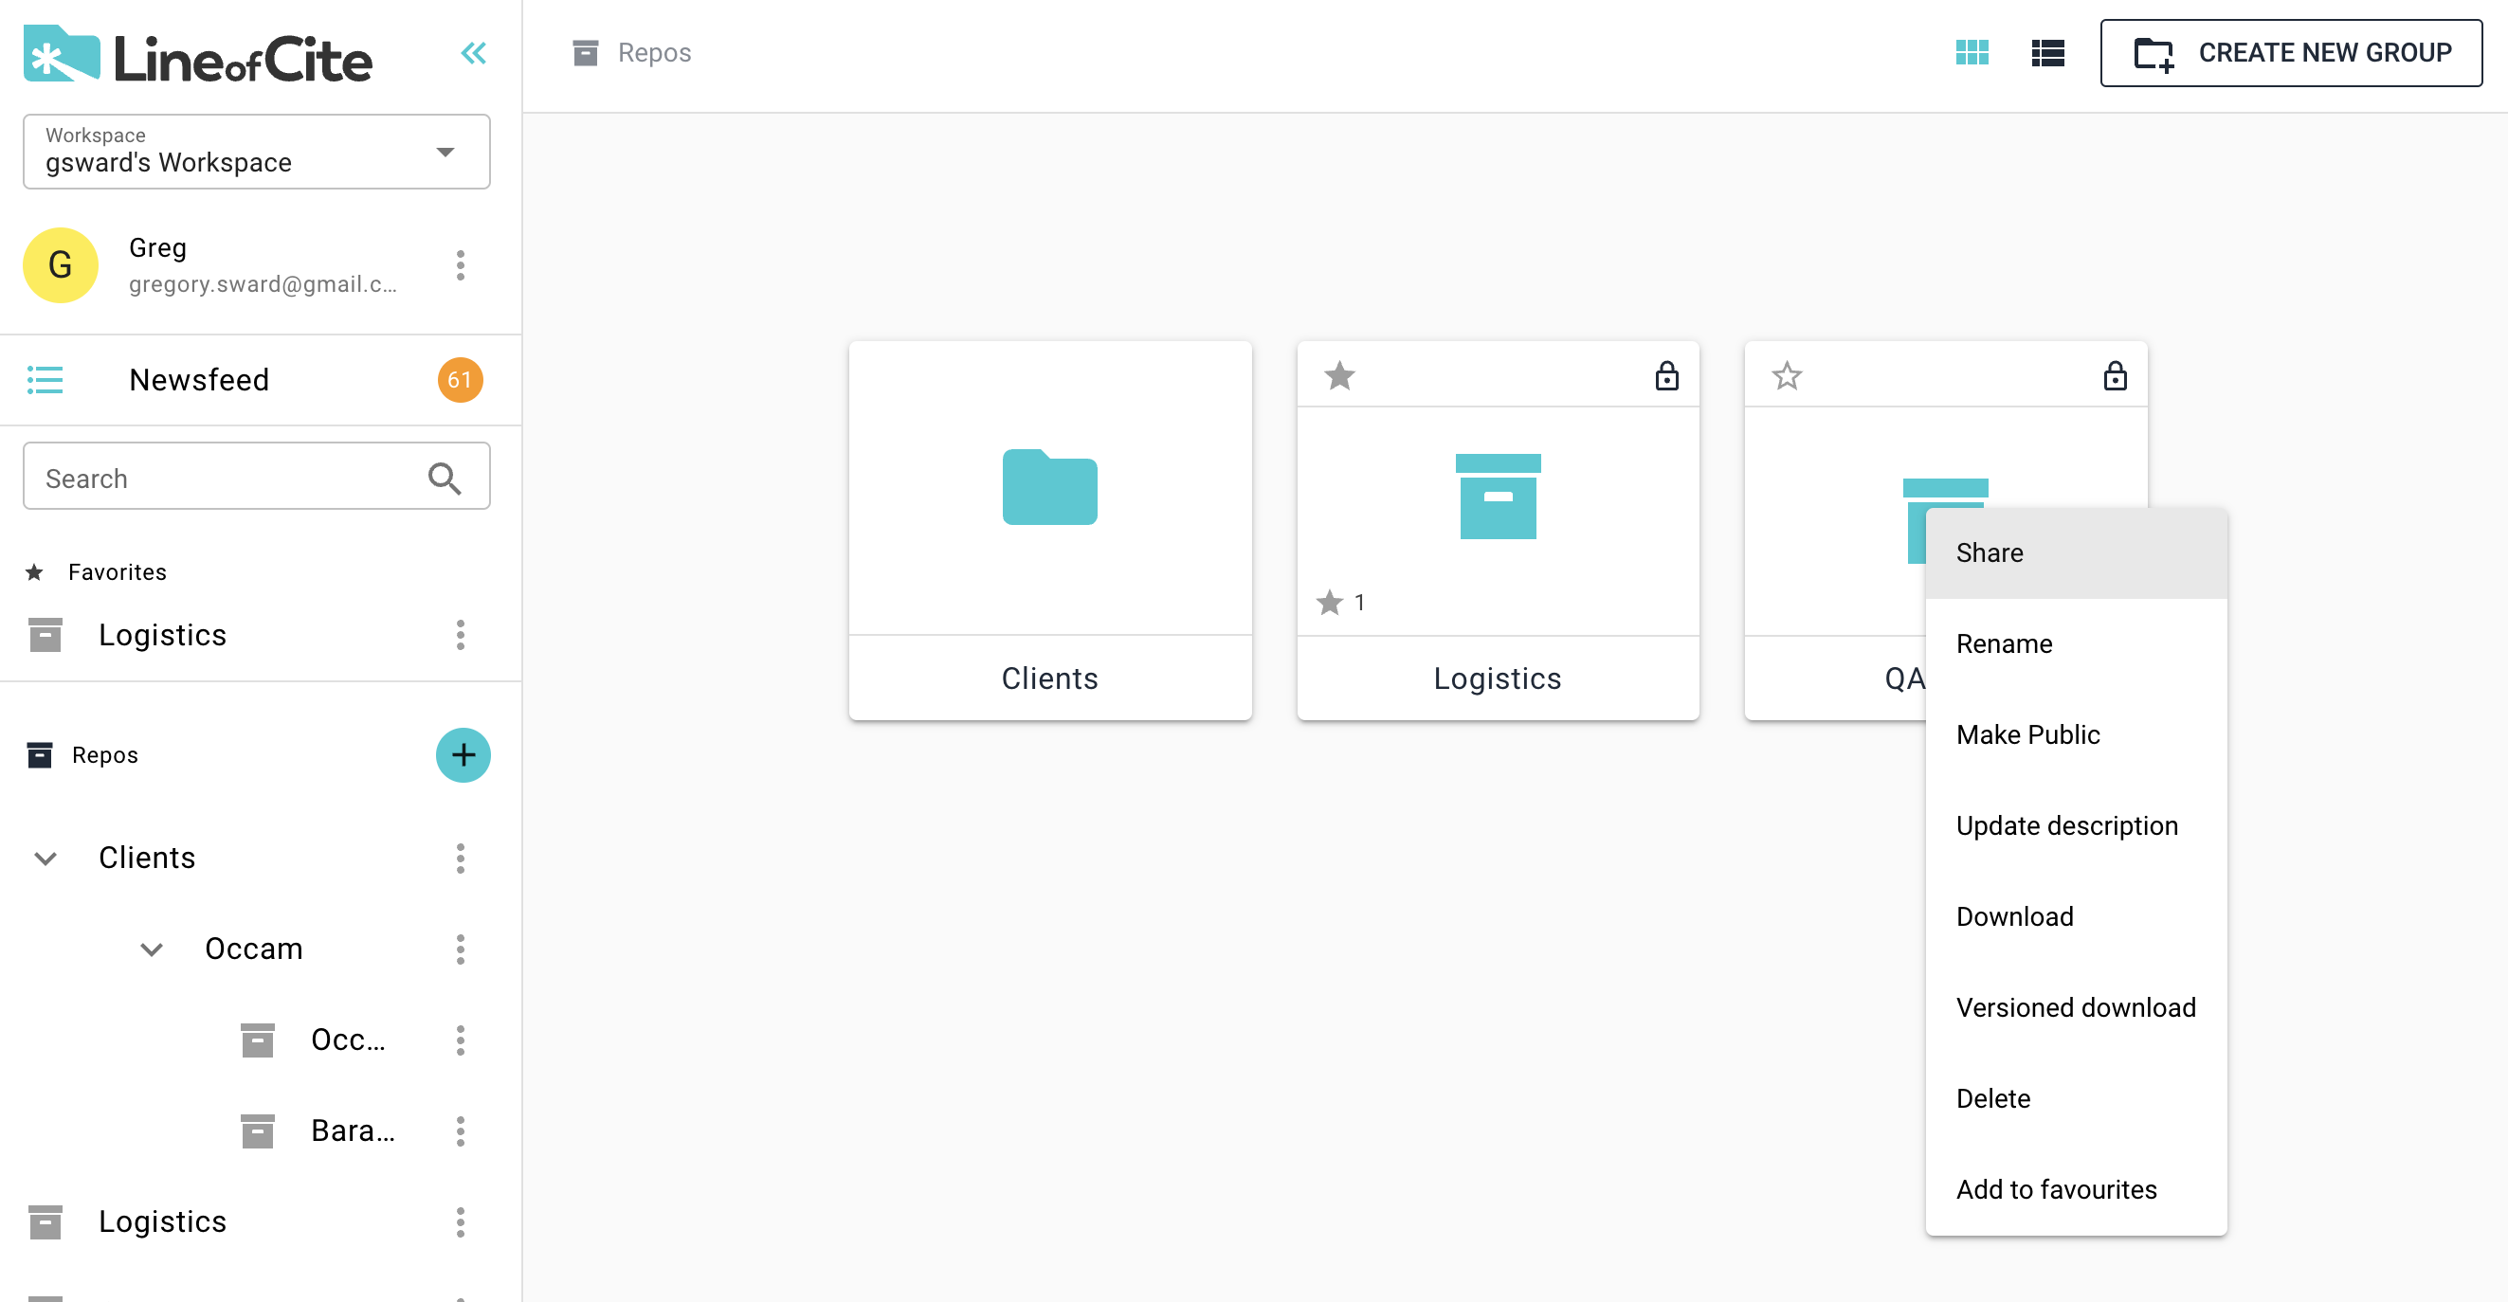Collapse the Occam subgroup
The image size is (2508, 1302).
(151, 949)
